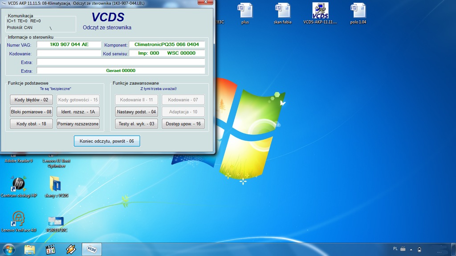Select the Lenovo VeriFace 4.0 shortcut
Image resolution: width=456 pixels, height=256 pixels.
coord(19,221)
